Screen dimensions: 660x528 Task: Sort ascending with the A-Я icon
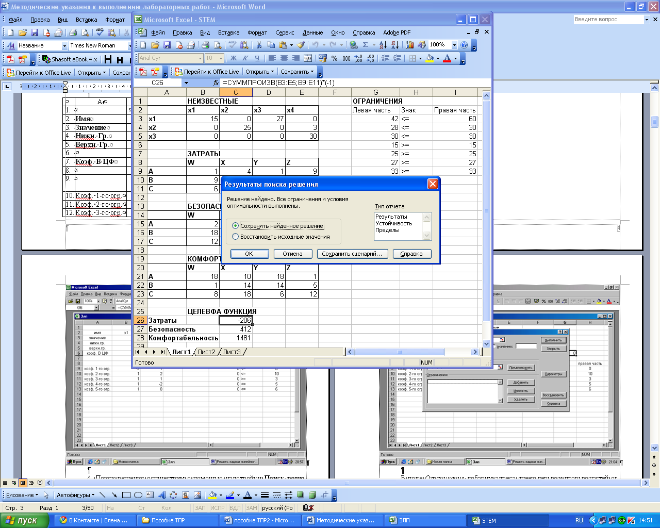(383, 45)
